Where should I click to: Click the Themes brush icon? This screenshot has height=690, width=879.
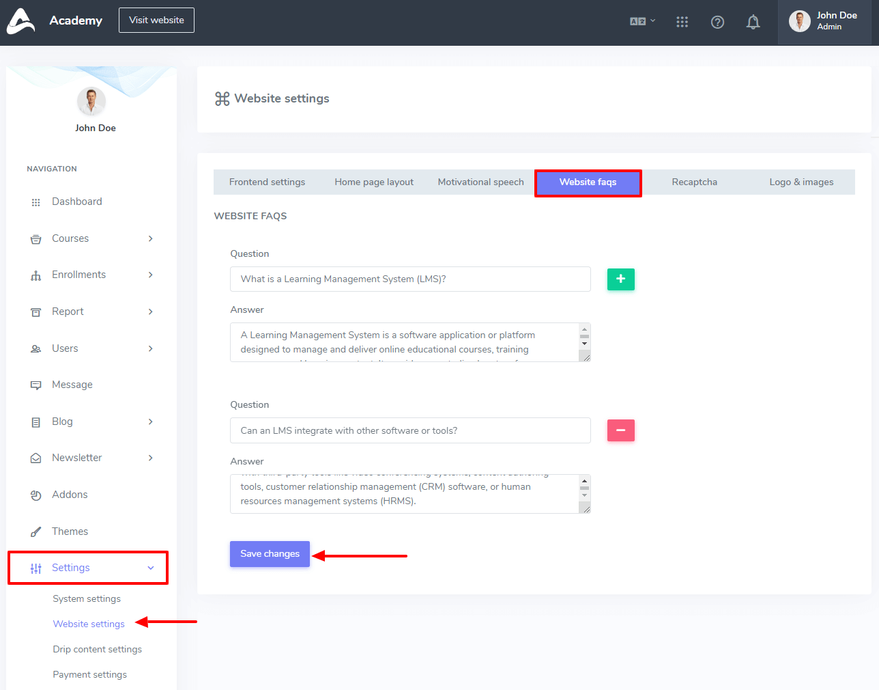[x=36, y=532]
